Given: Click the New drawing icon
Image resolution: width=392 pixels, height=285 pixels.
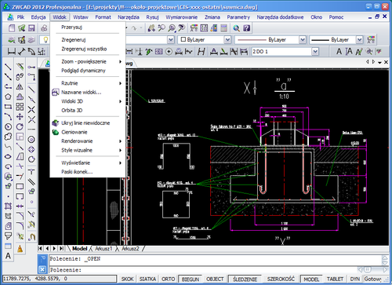Looking at the screenshot, I should (12, 28).
